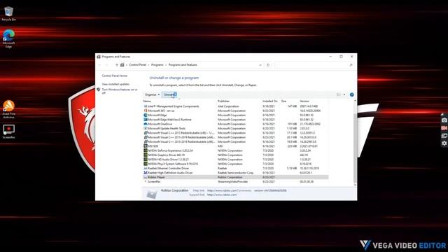Expand chevron after Control Panel breadcrumb
The image size is (448, 252).
pos(148,65)
